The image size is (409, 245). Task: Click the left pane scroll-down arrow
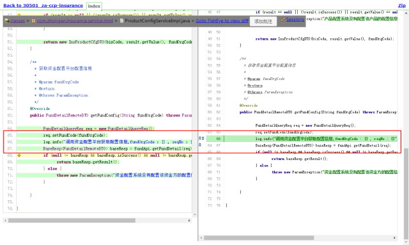click(194, 215)
